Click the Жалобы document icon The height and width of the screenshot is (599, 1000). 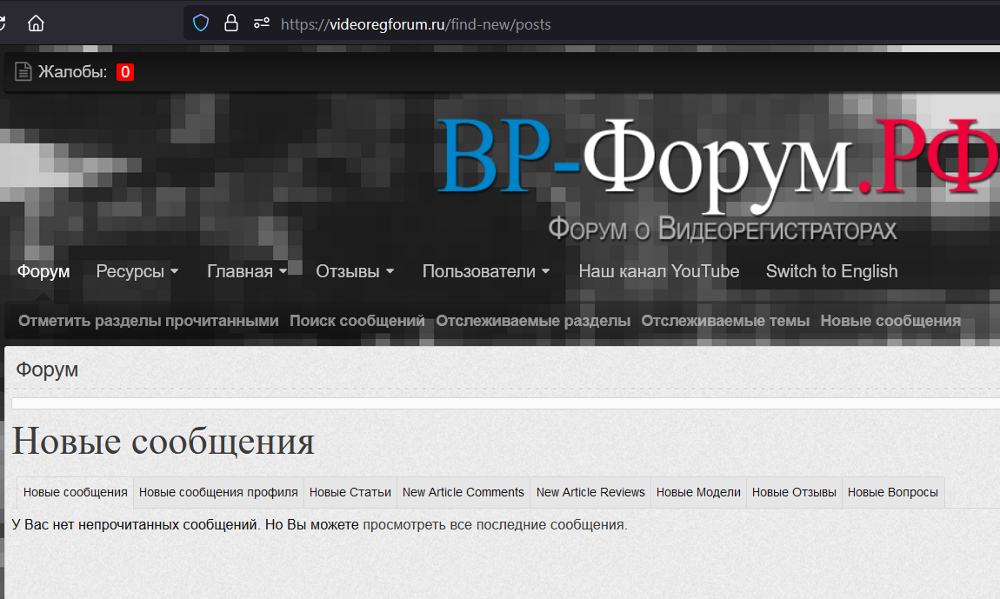pos(23,72)
